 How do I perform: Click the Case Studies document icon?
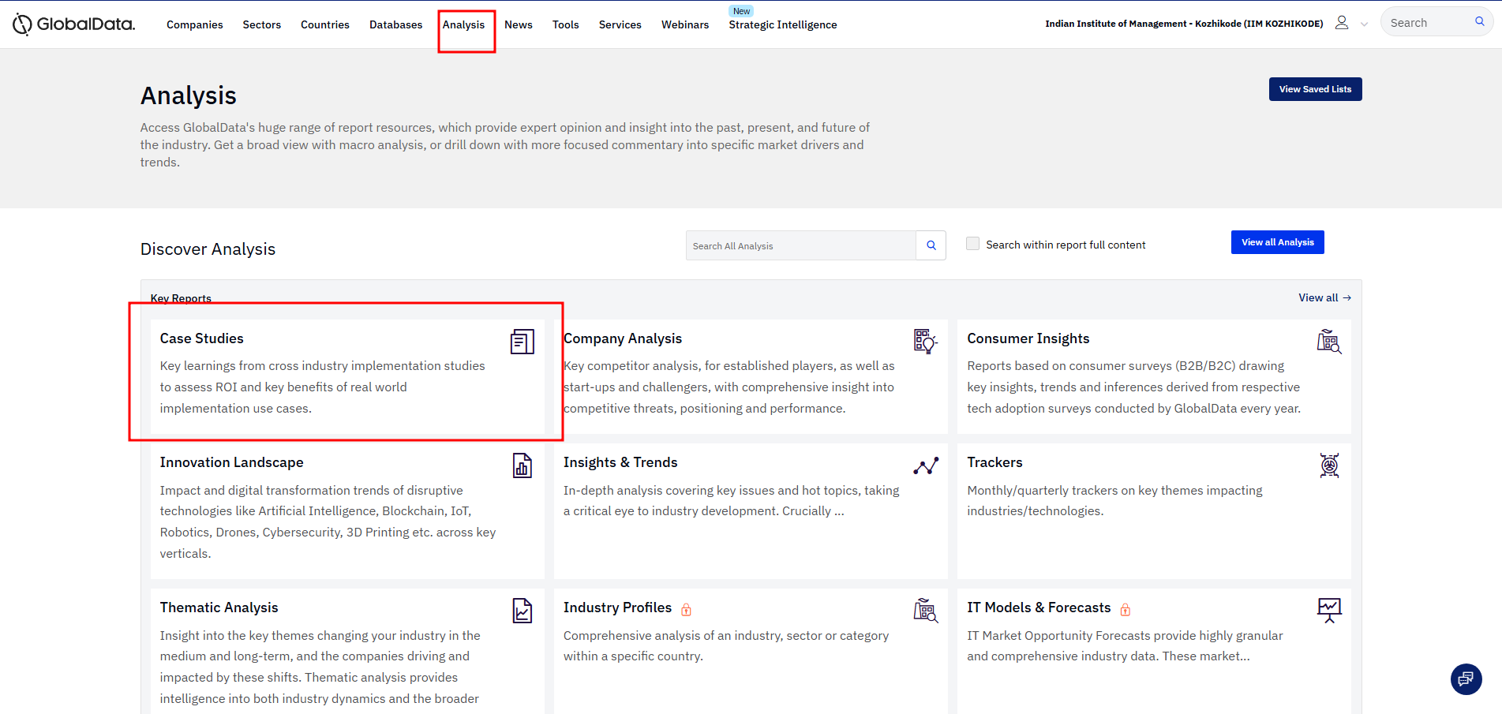[522, 342]
